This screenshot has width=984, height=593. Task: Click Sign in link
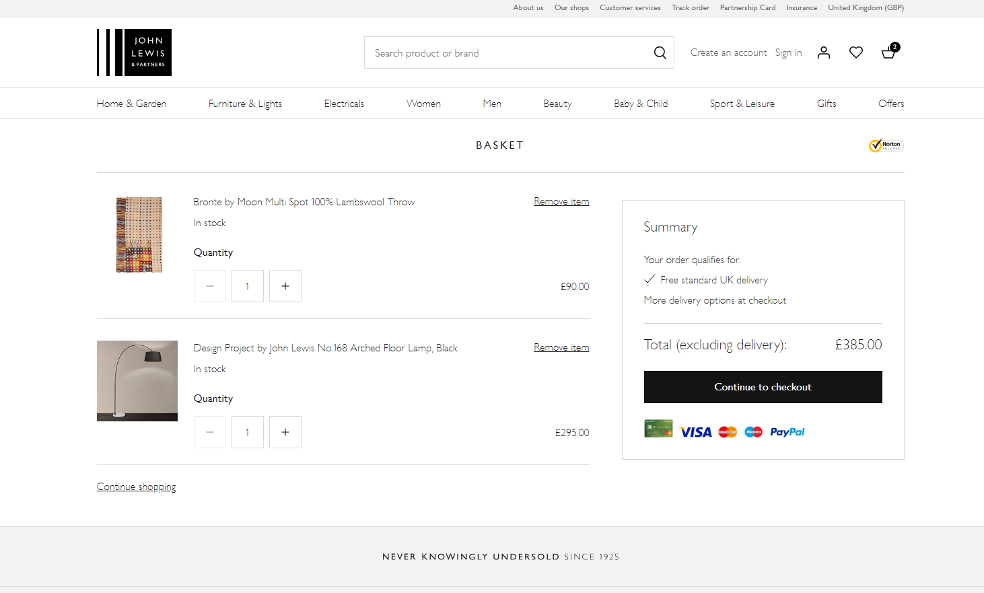click(788, 53)
